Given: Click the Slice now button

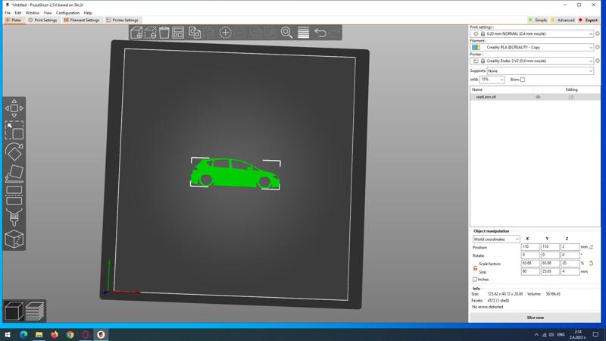Looking at the screenshot, I should tap(535, 318).
